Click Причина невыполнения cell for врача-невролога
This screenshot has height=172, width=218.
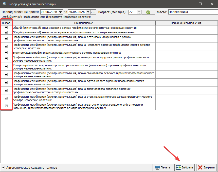186,46
